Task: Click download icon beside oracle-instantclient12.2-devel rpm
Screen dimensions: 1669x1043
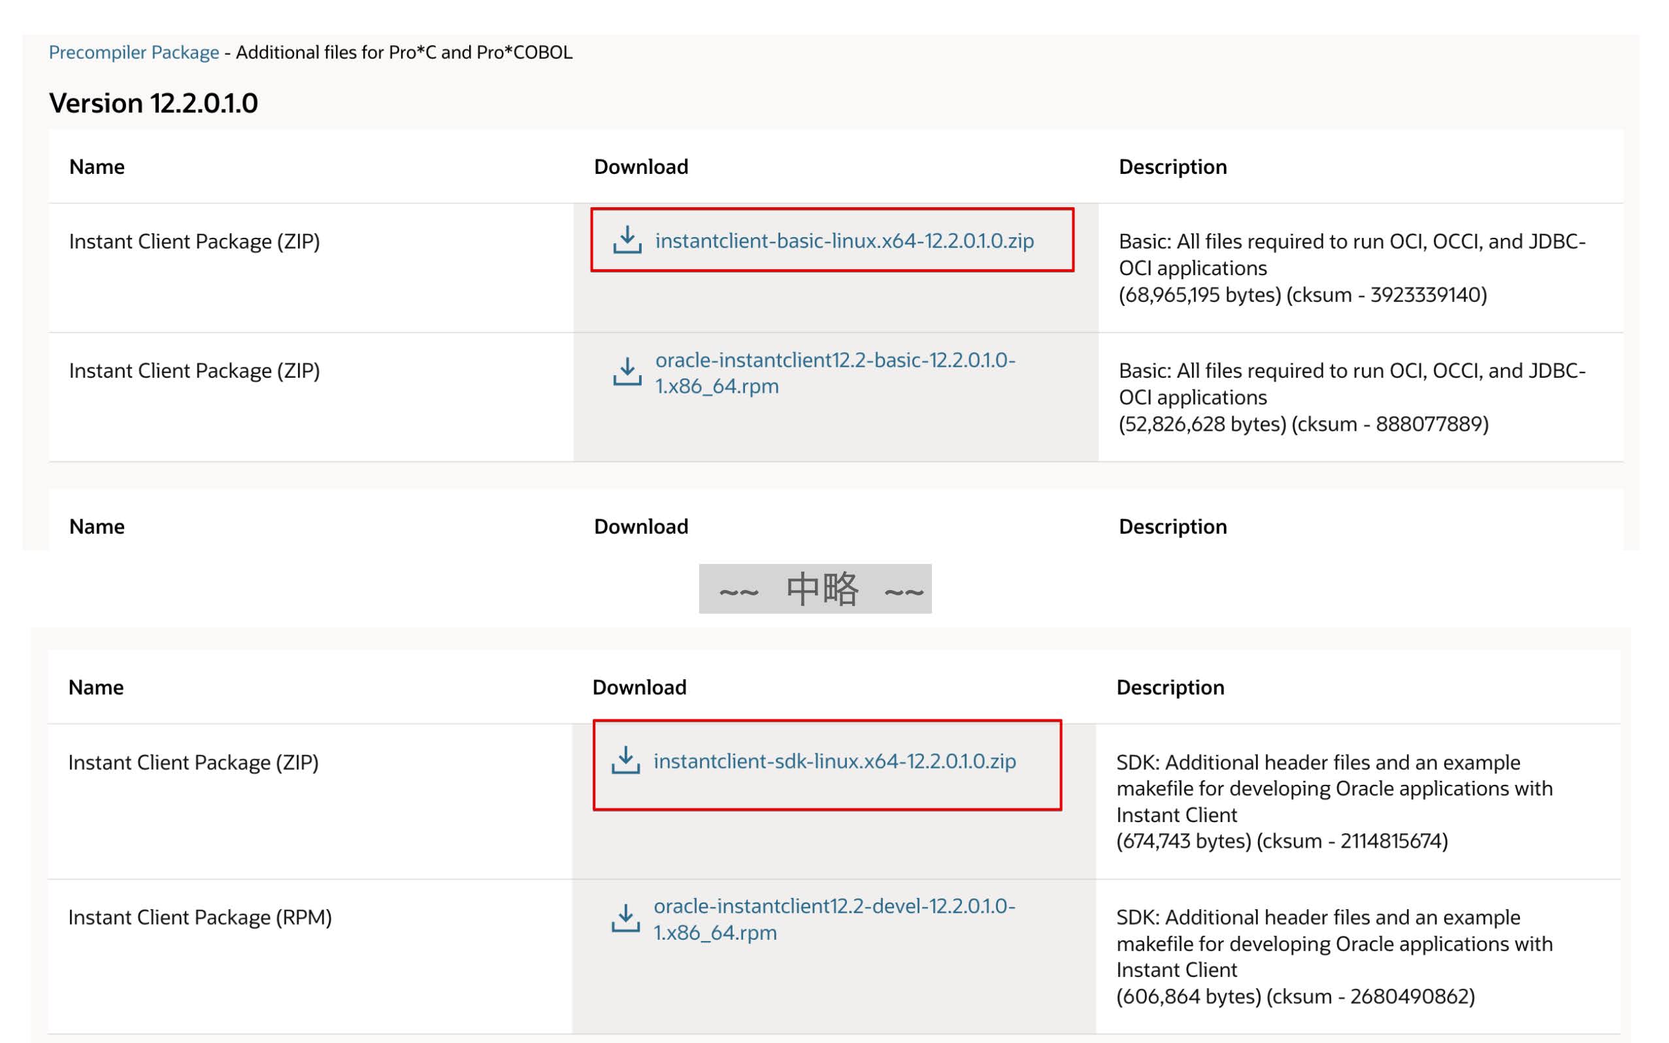Action: (x=625, y=918)
